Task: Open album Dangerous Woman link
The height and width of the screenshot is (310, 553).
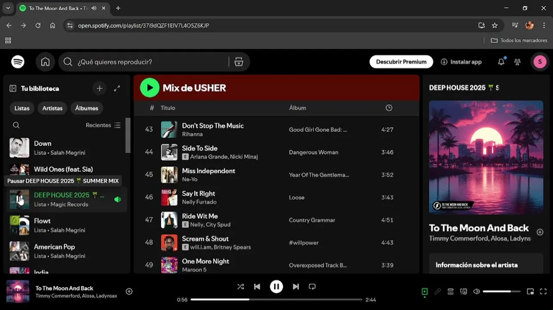Action: (x=314, y=152)
